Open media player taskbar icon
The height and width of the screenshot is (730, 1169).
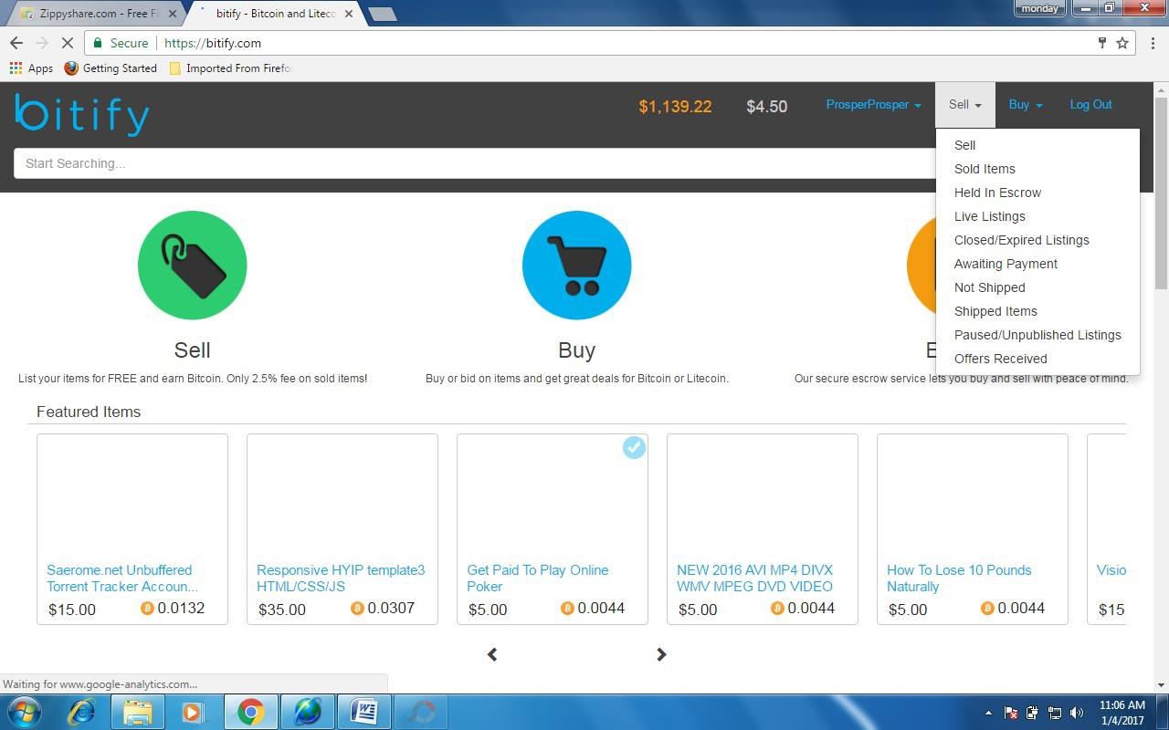pos(194,711)
